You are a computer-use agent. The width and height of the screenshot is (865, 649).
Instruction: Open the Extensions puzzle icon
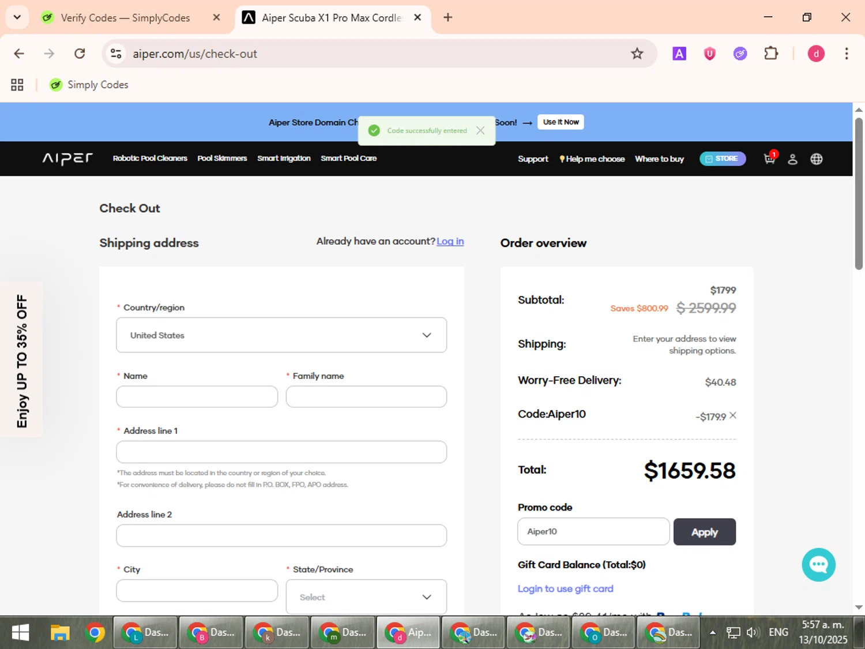[x=771, y=54]
